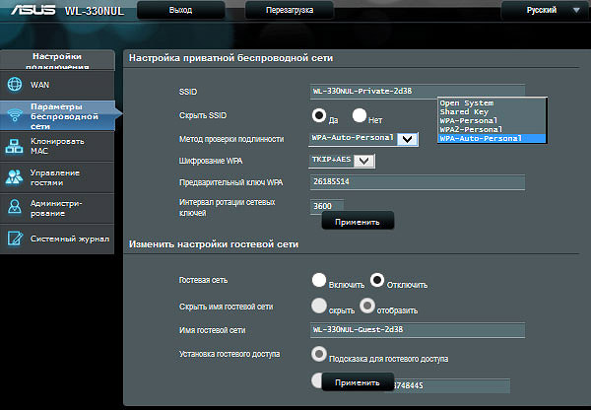
Task: Click the 'Выход' logout button
Action: point(181,10)
